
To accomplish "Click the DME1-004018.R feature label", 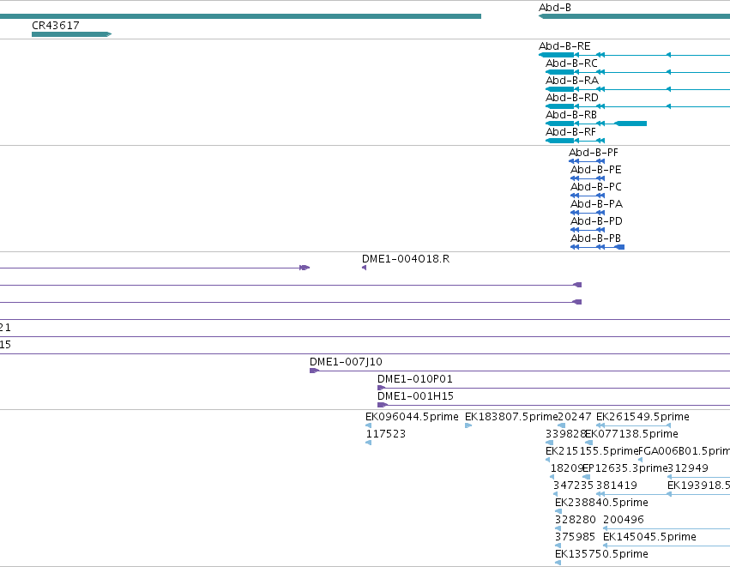I will [406, 259].
